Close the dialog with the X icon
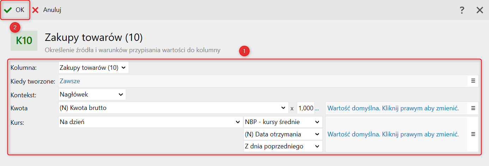Image resolution: width=489 pixels, height=166 pixels. click(x=479, y=10)
